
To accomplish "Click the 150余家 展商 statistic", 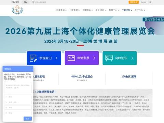I will (x=129, y=77).
